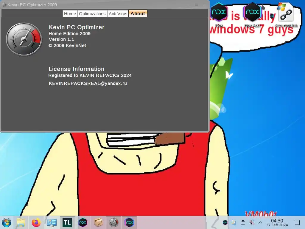Viewport: 305px width, 229px height.
Task: Open the Nox Asst desktop shortcut
Action: 252,15
